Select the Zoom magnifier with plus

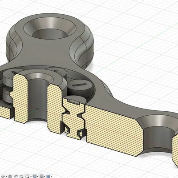point(22,176)
